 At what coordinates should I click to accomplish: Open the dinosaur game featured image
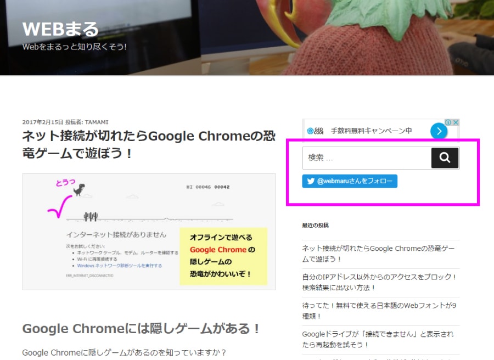tap(149, 232)
